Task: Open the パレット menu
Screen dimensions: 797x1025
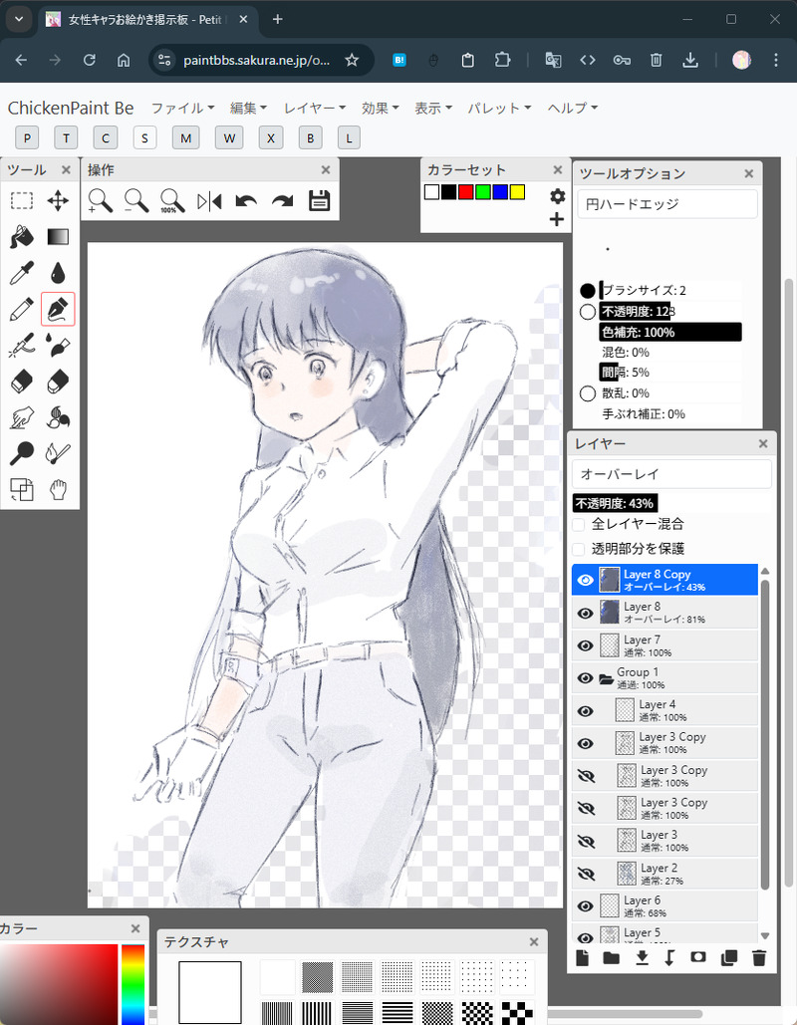Action: click(x=499, y=108)
